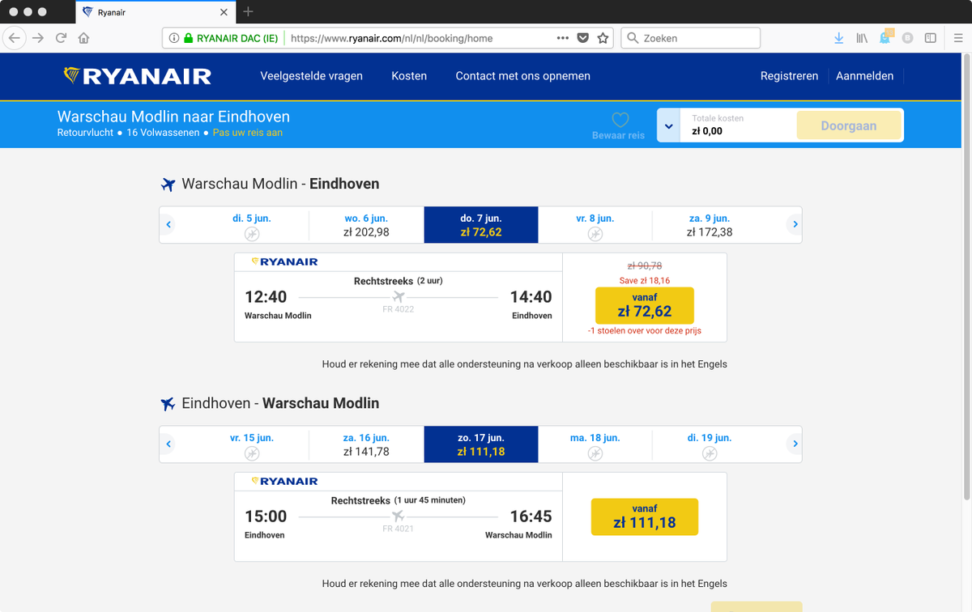Open the page actions ellipsis menu

coord(563,38)
